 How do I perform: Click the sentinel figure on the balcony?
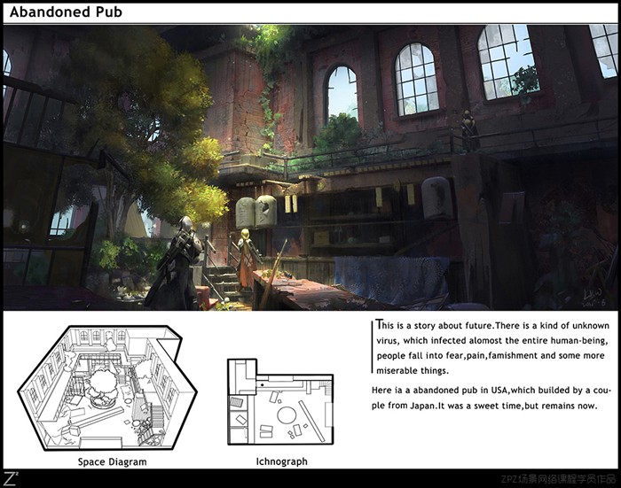[x=468, y=129]
